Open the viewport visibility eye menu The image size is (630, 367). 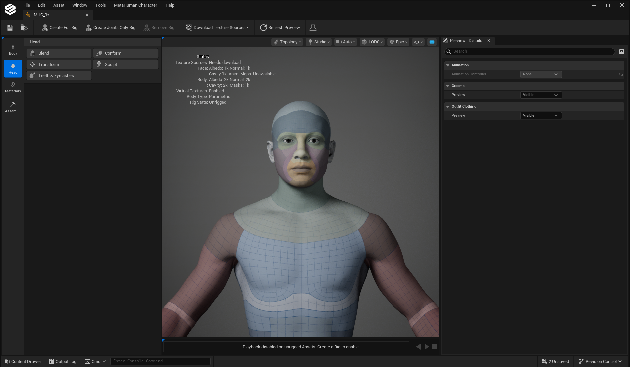pos(418,42)
